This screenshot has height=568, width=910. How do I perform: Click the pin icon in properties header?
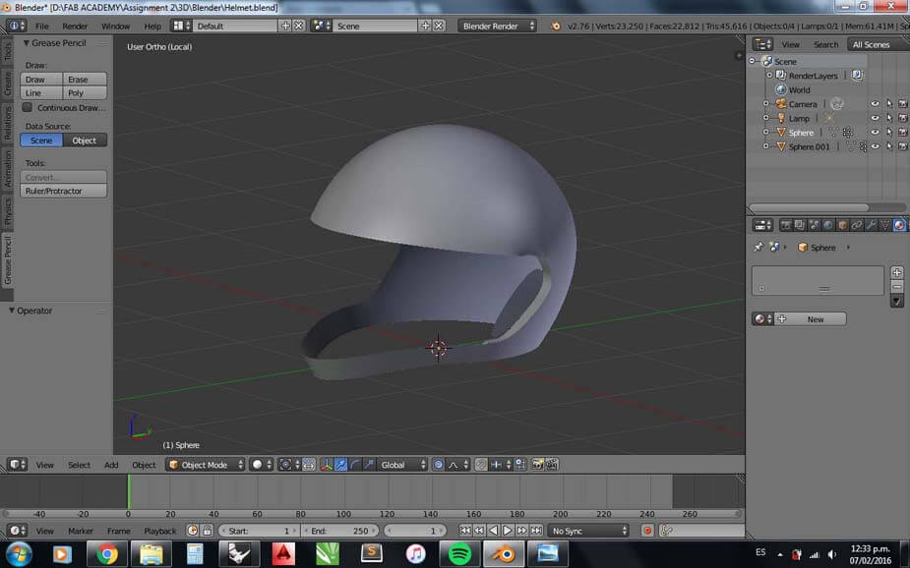758,248
